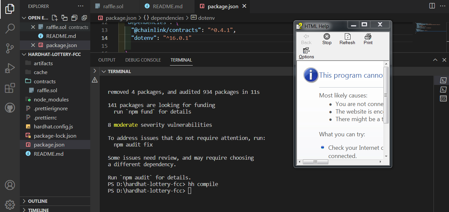
Task: Open .prettierignore file in explorer
Action: (51, 108)
